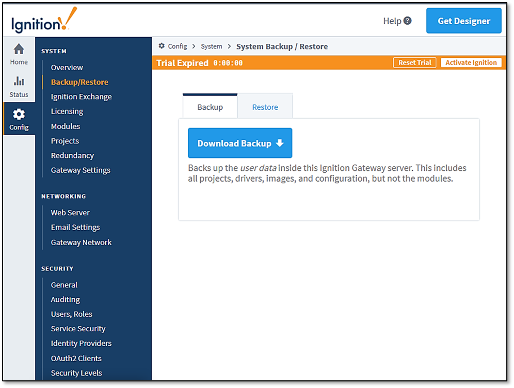Click the Get Designer button

[464, 21]
